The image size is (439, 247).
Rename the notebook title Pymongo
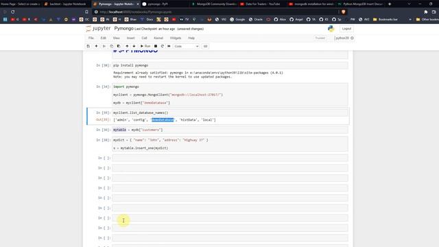click(x=123, y=29)
